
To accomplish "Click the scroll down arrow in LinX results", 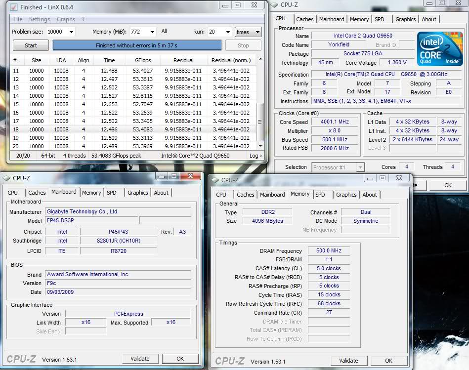I will [x=260, y=146].
